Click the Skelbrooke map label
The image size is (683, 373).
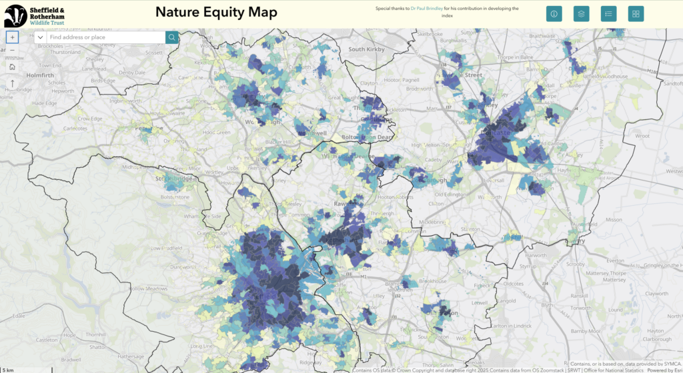[430, 34]
